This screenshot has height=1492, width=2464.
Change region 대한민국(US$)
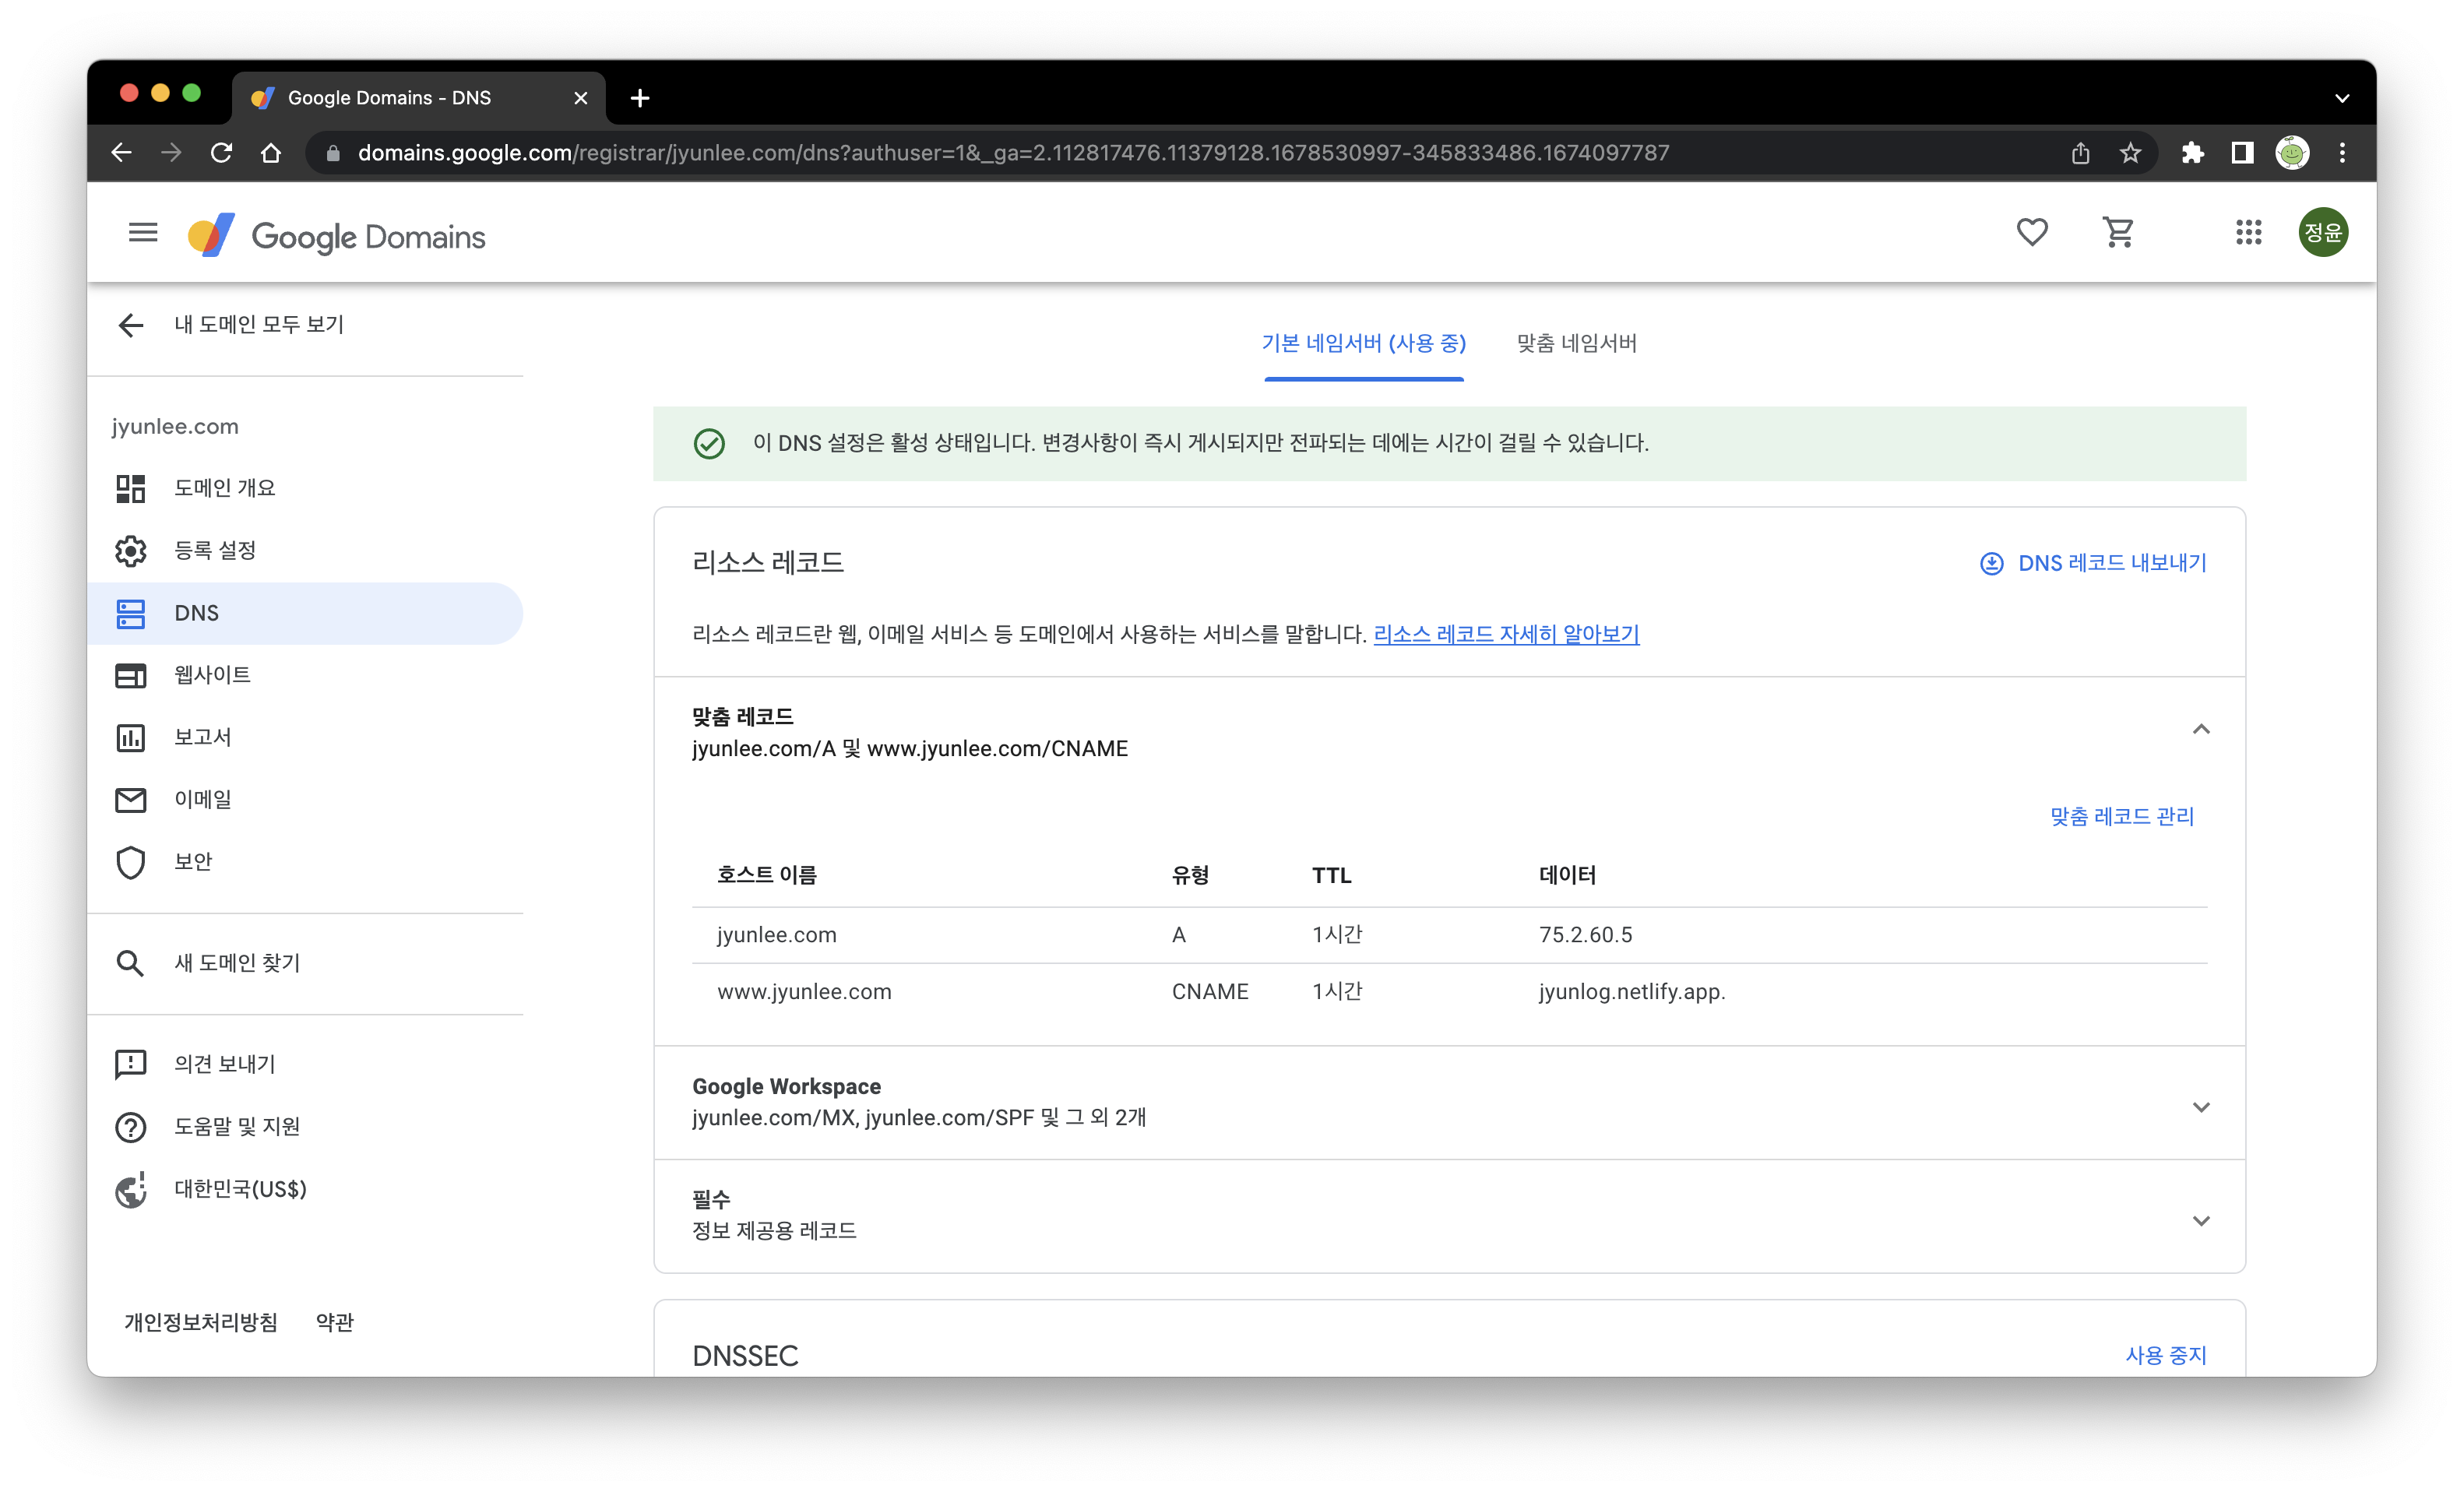(305, 1189)
